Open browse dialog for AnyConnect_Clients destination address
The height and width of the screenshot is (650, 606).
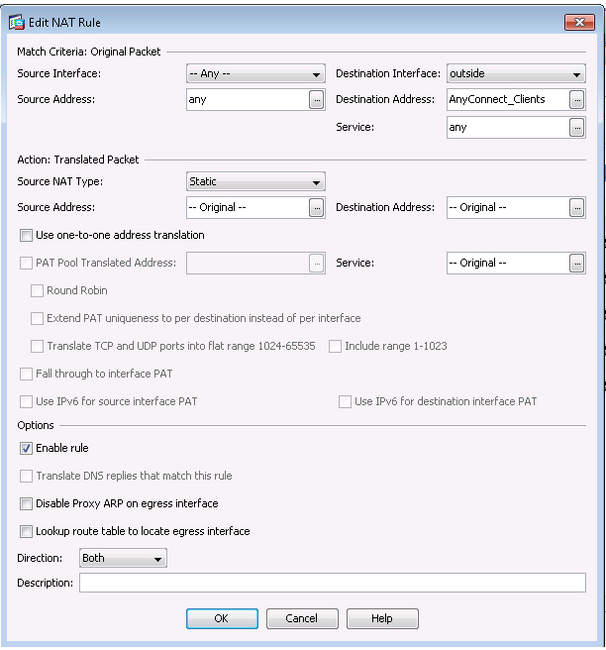576,100
